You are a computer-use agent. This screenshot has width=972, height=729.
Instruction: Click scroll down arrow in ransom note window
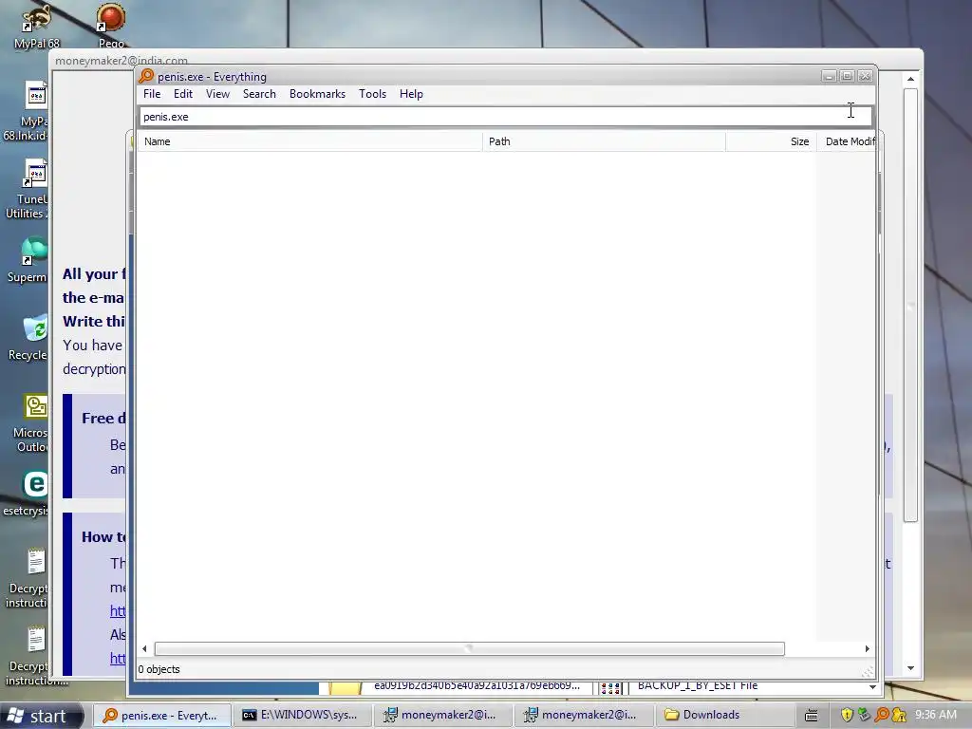pyautogui.click(x=910, y=668)
